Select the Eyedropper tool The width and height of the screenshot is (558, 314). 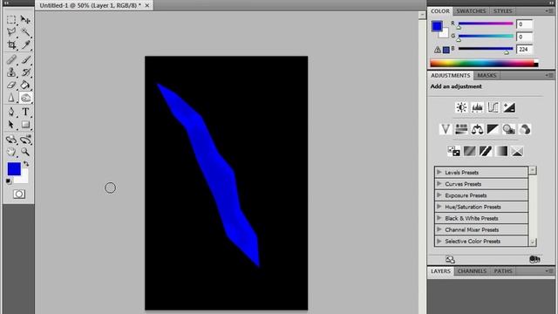(x=25, y=44)
